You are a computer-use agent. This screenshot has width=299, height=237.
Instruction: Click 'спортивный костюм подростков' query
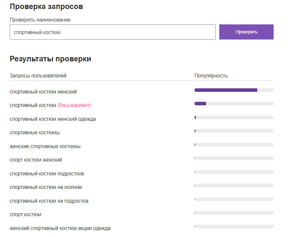point(47,174)
